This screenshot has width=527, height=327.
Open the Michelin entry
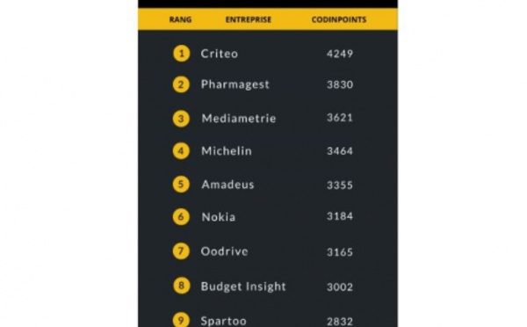pos(227,150)
